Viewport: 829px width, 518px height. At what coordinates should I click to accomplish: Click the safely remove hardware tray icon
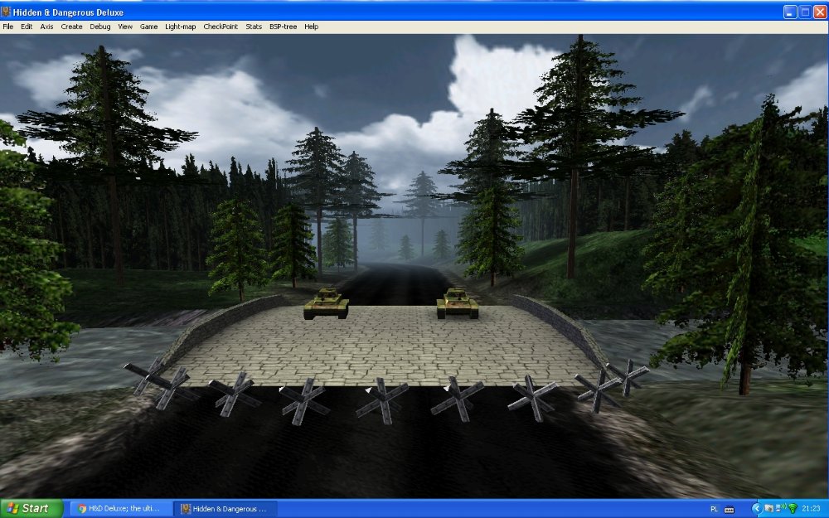point(768,509)
